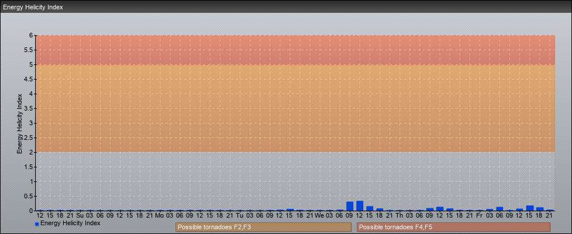
Task: Click the Tu day label on x-axis
Action: tap(240, 215)
